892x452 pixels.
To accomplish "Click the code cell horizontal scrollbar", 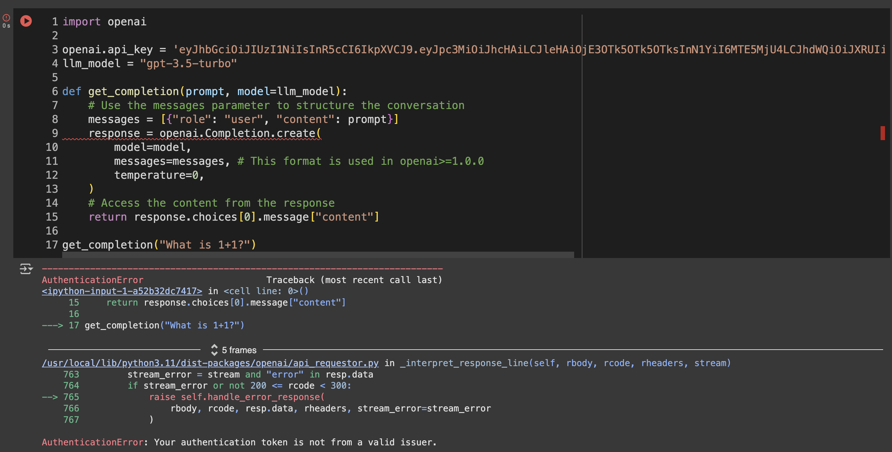I will click(x=318, y=255).
